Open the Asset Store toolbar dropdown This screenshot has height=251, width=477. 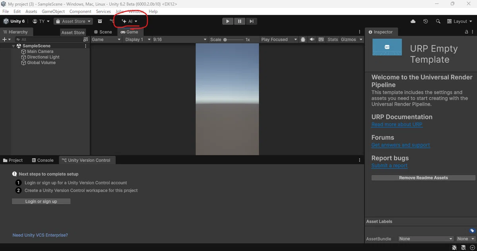pos(73,21)
